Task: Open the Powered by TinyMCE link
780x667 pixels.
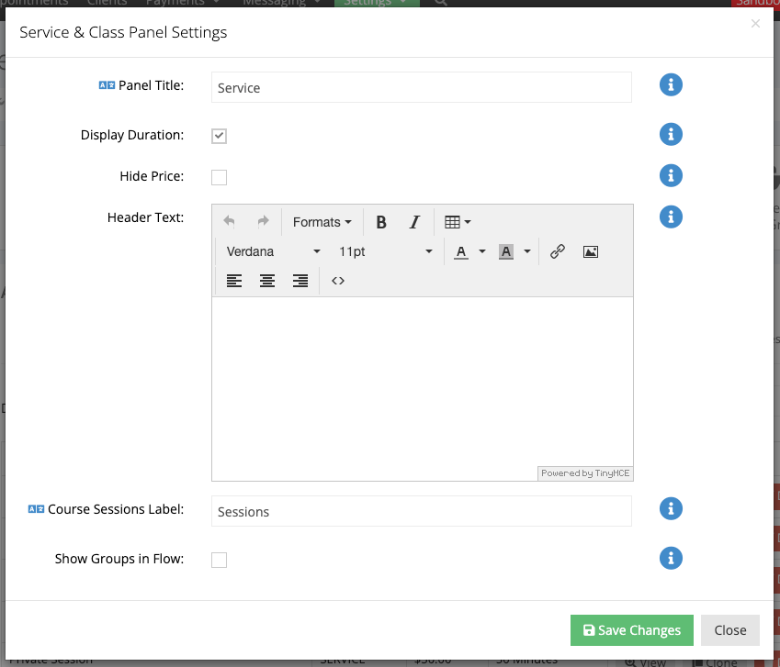Action: click(585, 473)
